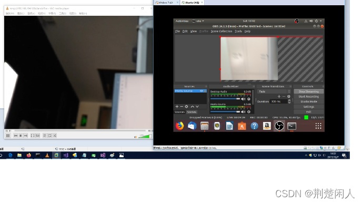Click Start Recording button
Viewport: 363px width, 204px height.
coord(309,97)
